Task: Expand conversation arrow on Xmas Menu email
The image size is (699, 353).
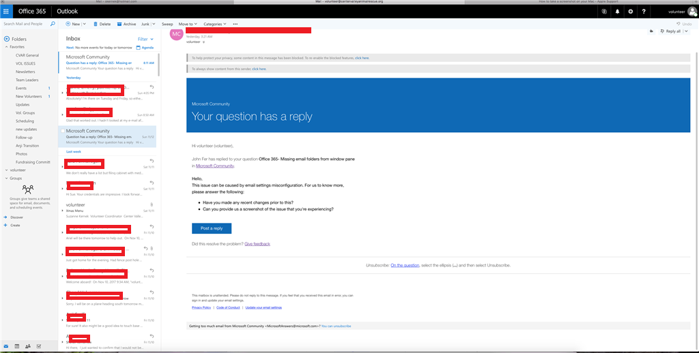Action: click(x=62, y=211)
